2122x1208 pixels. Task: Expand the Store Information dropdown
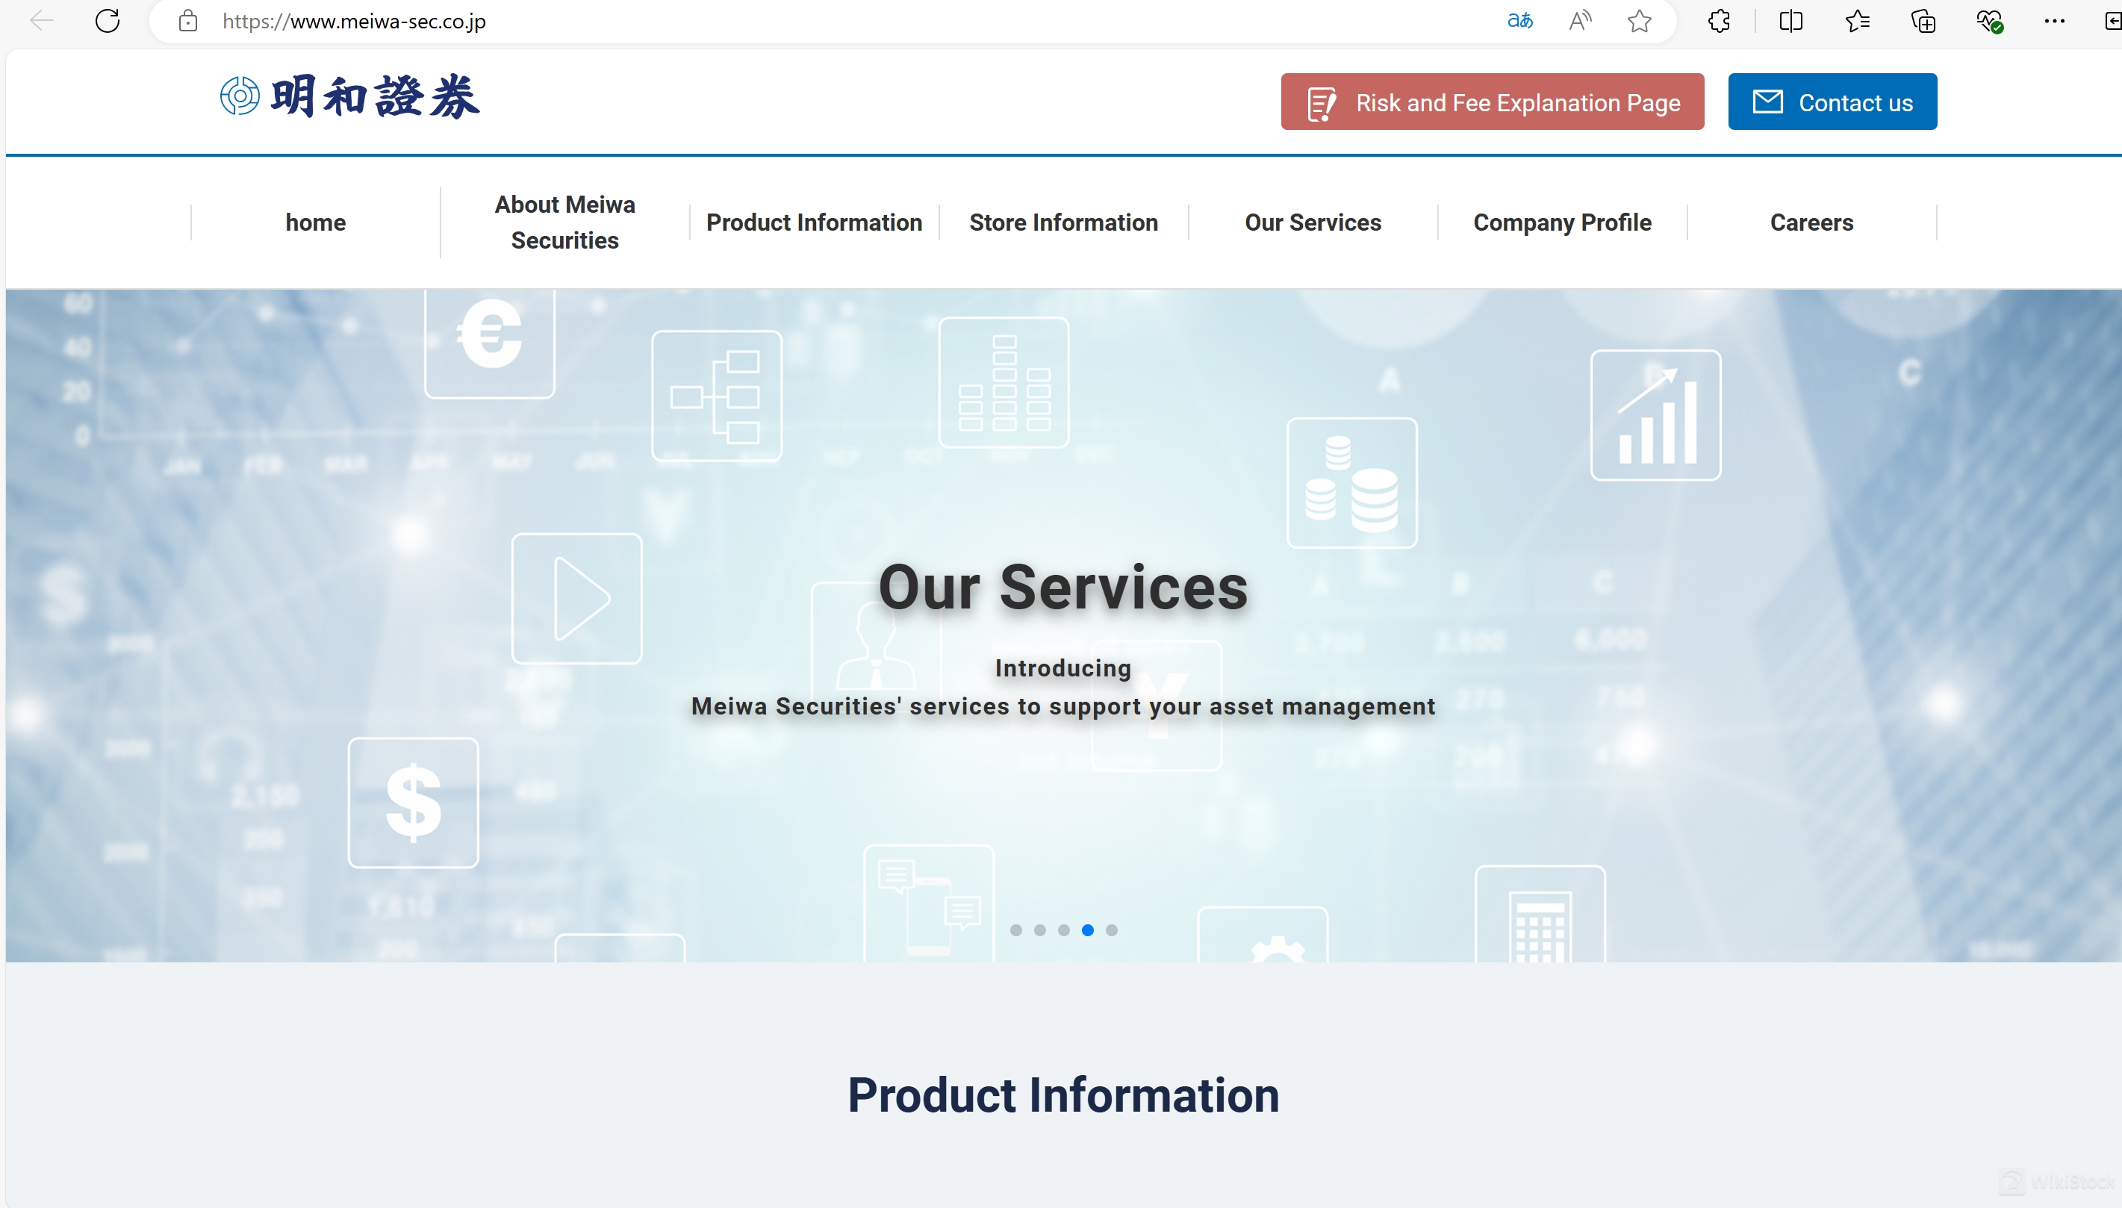(1062, 223)
